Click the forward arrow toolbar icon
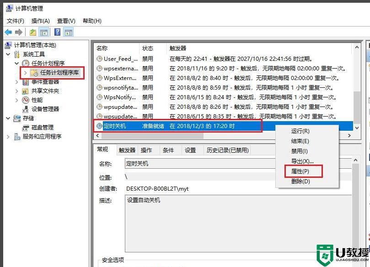The width and height of the screenshot is (370, 267). point(19,32)
